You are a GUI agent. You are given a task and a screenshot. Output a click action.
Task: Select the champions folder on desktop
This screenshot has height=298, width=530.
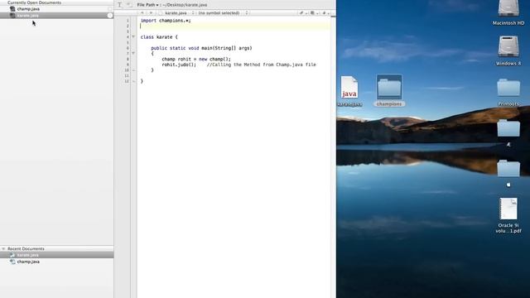(389, 90)
